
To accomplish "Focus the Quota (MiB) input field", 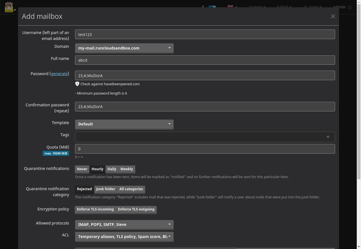I will coord(205,149).
